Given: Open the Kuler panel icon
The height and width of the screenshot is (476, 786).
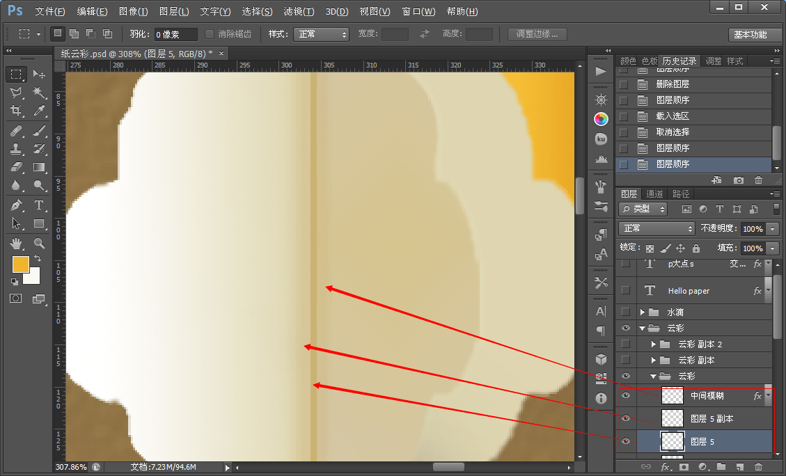Looking at the screenshot, I should (x=601, y=138).
